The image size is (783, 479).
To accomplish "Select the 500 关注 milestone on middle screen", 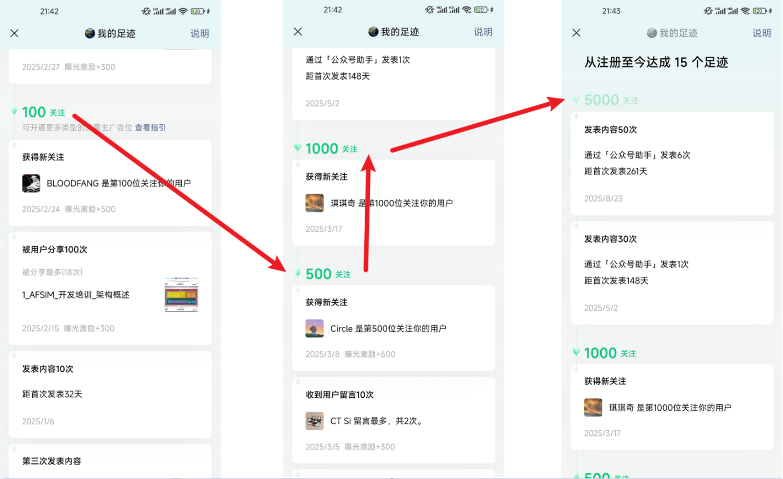I will tap(328, 274).
